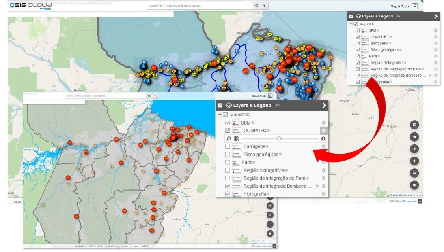Open UBM layer settings gear in enlarged panel
This screenshot has width=444, height=252.
pos(323,123)
